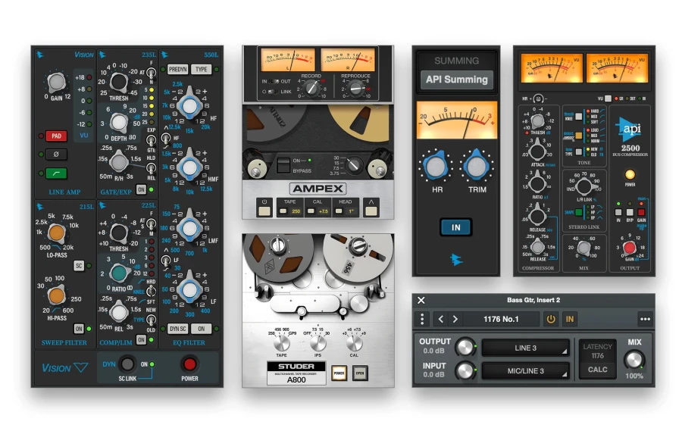
Task: Toggle the green filter curve button
Action: coord(57,173)
